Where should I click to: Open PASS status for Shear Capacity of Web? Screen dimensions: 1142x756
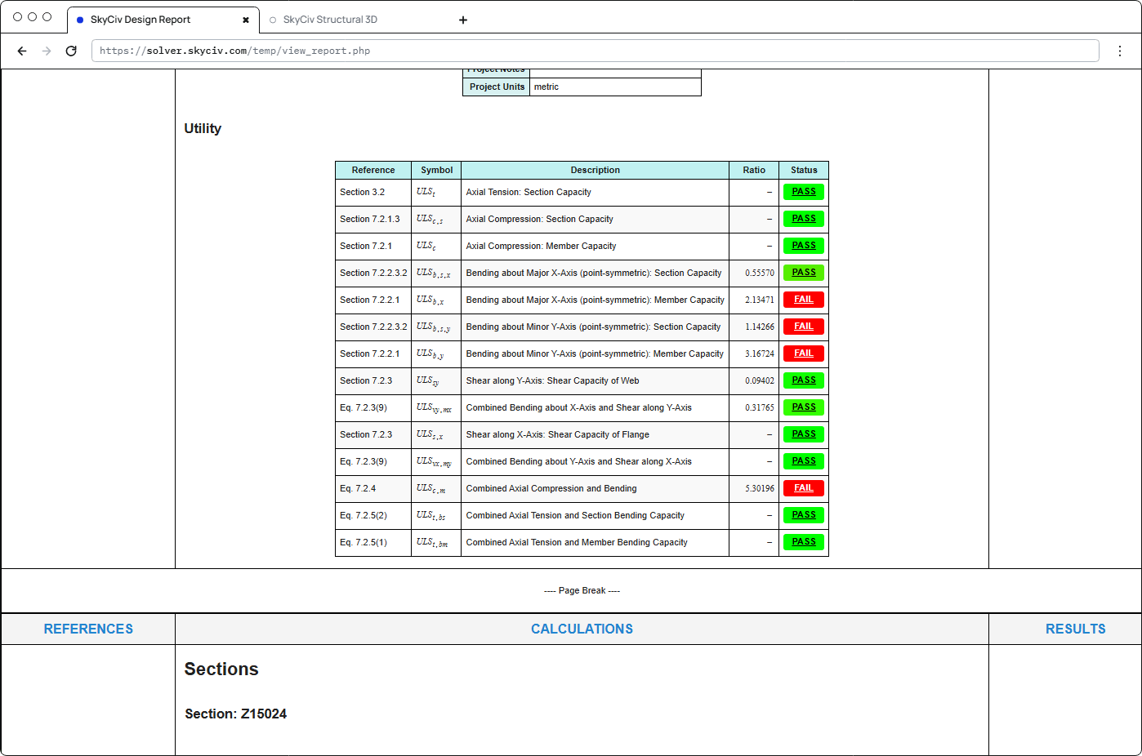click(x=804, y=380)
